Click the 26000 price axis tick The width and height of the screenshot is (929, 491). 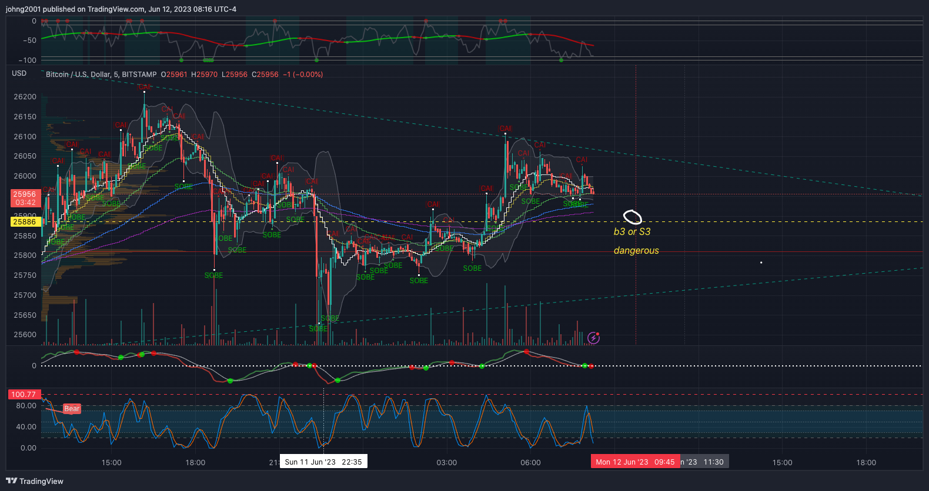25,176
